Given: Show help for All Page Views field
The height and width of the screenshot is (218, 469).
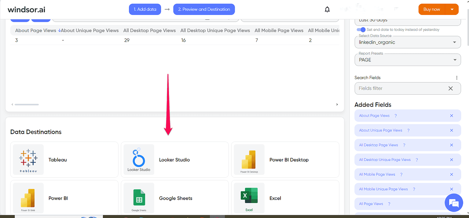Looking at the screenshot, I should pos(389,204).
